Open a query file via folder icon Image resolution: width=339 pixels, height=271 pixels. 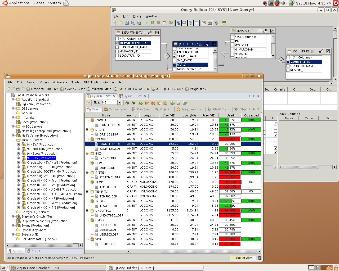click(x=121, y=23)
